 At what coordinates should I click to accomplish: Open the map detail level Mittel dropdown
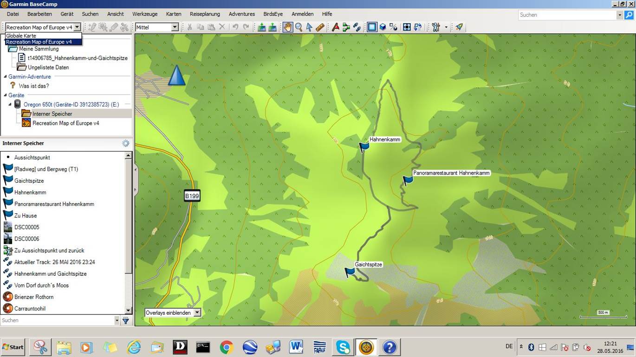[x=175, y=27]
